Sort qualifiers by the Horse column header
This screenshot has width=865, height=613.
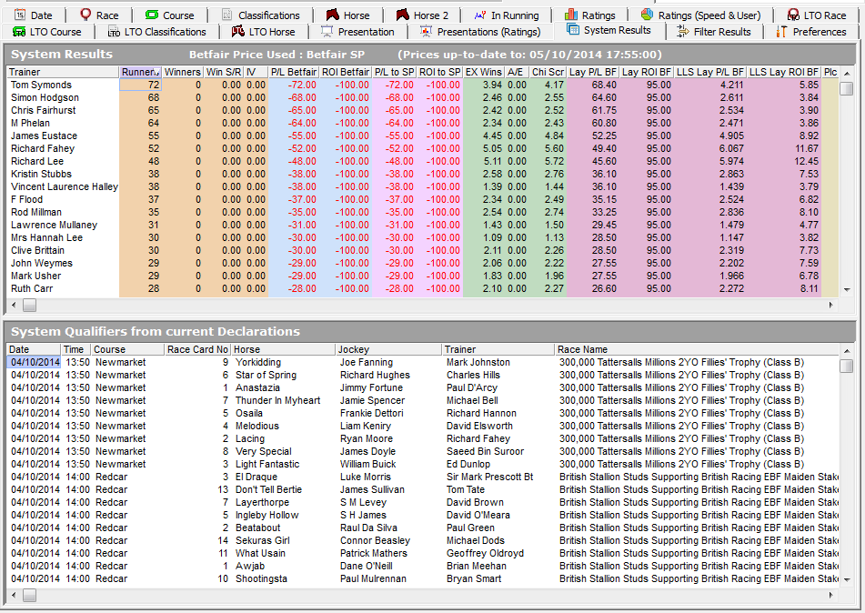[283, 349]
